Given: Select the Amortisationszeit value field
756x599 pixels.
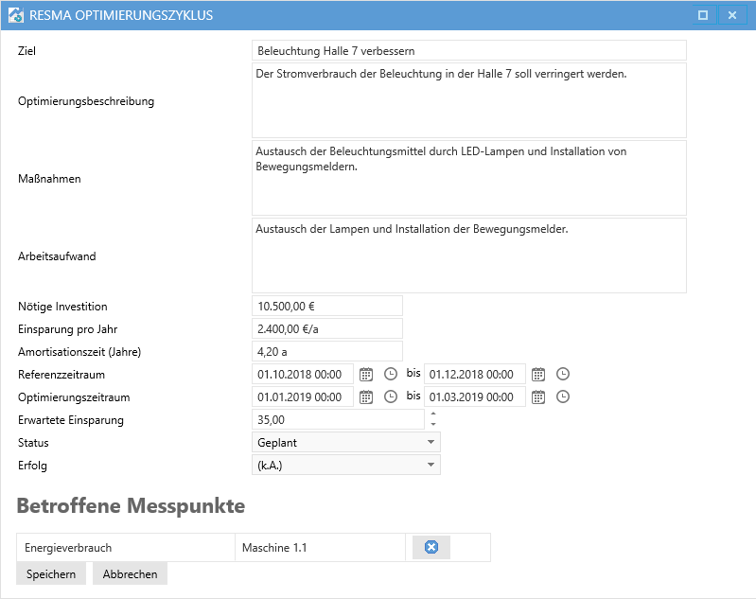Looking at the screenshot, I should 326,351.
